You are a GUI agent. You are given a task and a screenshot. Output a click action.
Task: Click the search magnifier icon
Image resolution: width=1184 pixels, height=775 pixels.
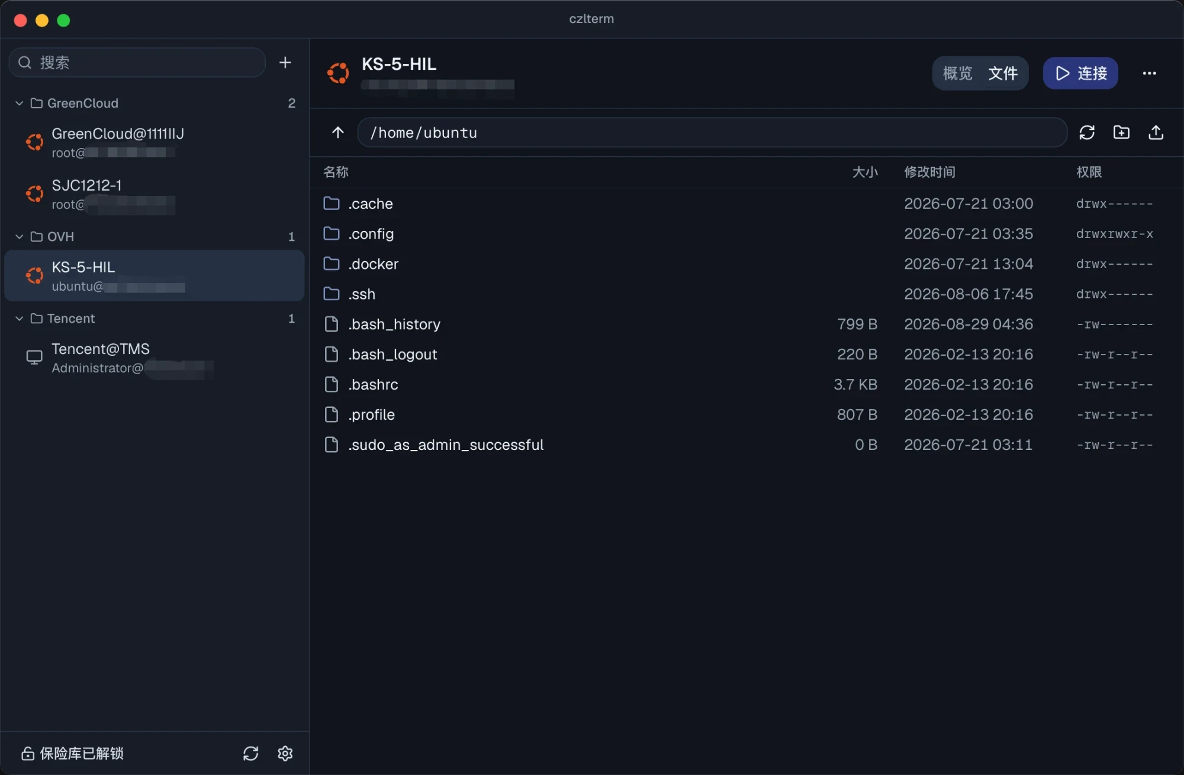[25, 62]
